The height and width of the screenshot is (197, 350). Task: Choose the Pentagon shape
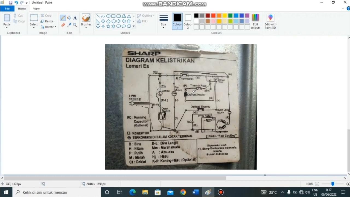point(108,21)
